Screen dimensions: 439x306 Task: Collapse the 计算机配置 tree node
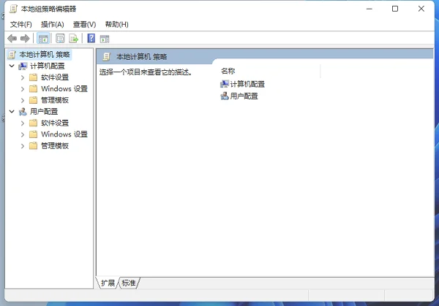pyautogui.click(x=12, y=66)
